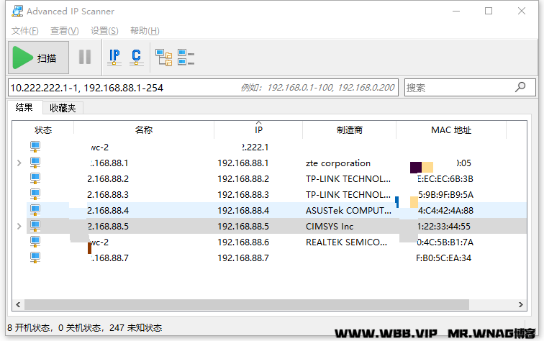Sort by the 制造商 column header
Screen dimensions: 544x341
[350, 130]
